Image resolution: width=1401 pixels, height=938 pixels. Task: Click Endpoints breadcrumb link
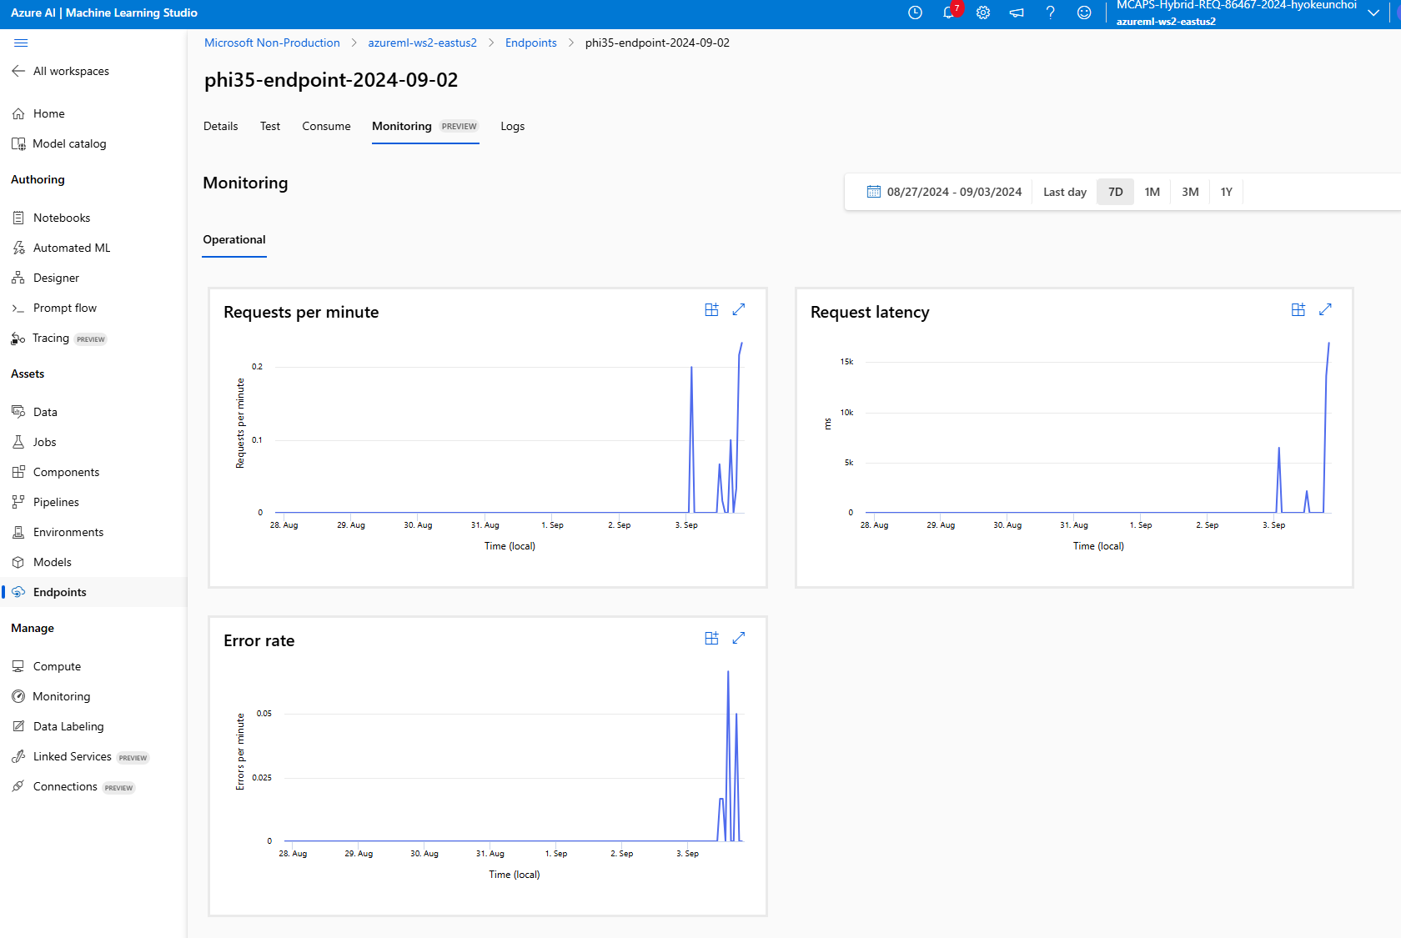coord(531,43)
